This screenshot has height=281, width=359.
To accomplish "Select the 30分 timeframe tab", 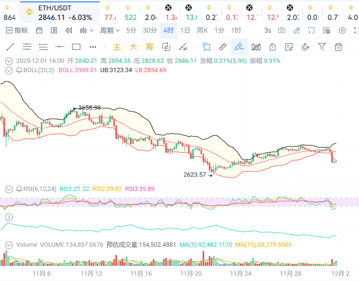I will click(x=150, y=30).
